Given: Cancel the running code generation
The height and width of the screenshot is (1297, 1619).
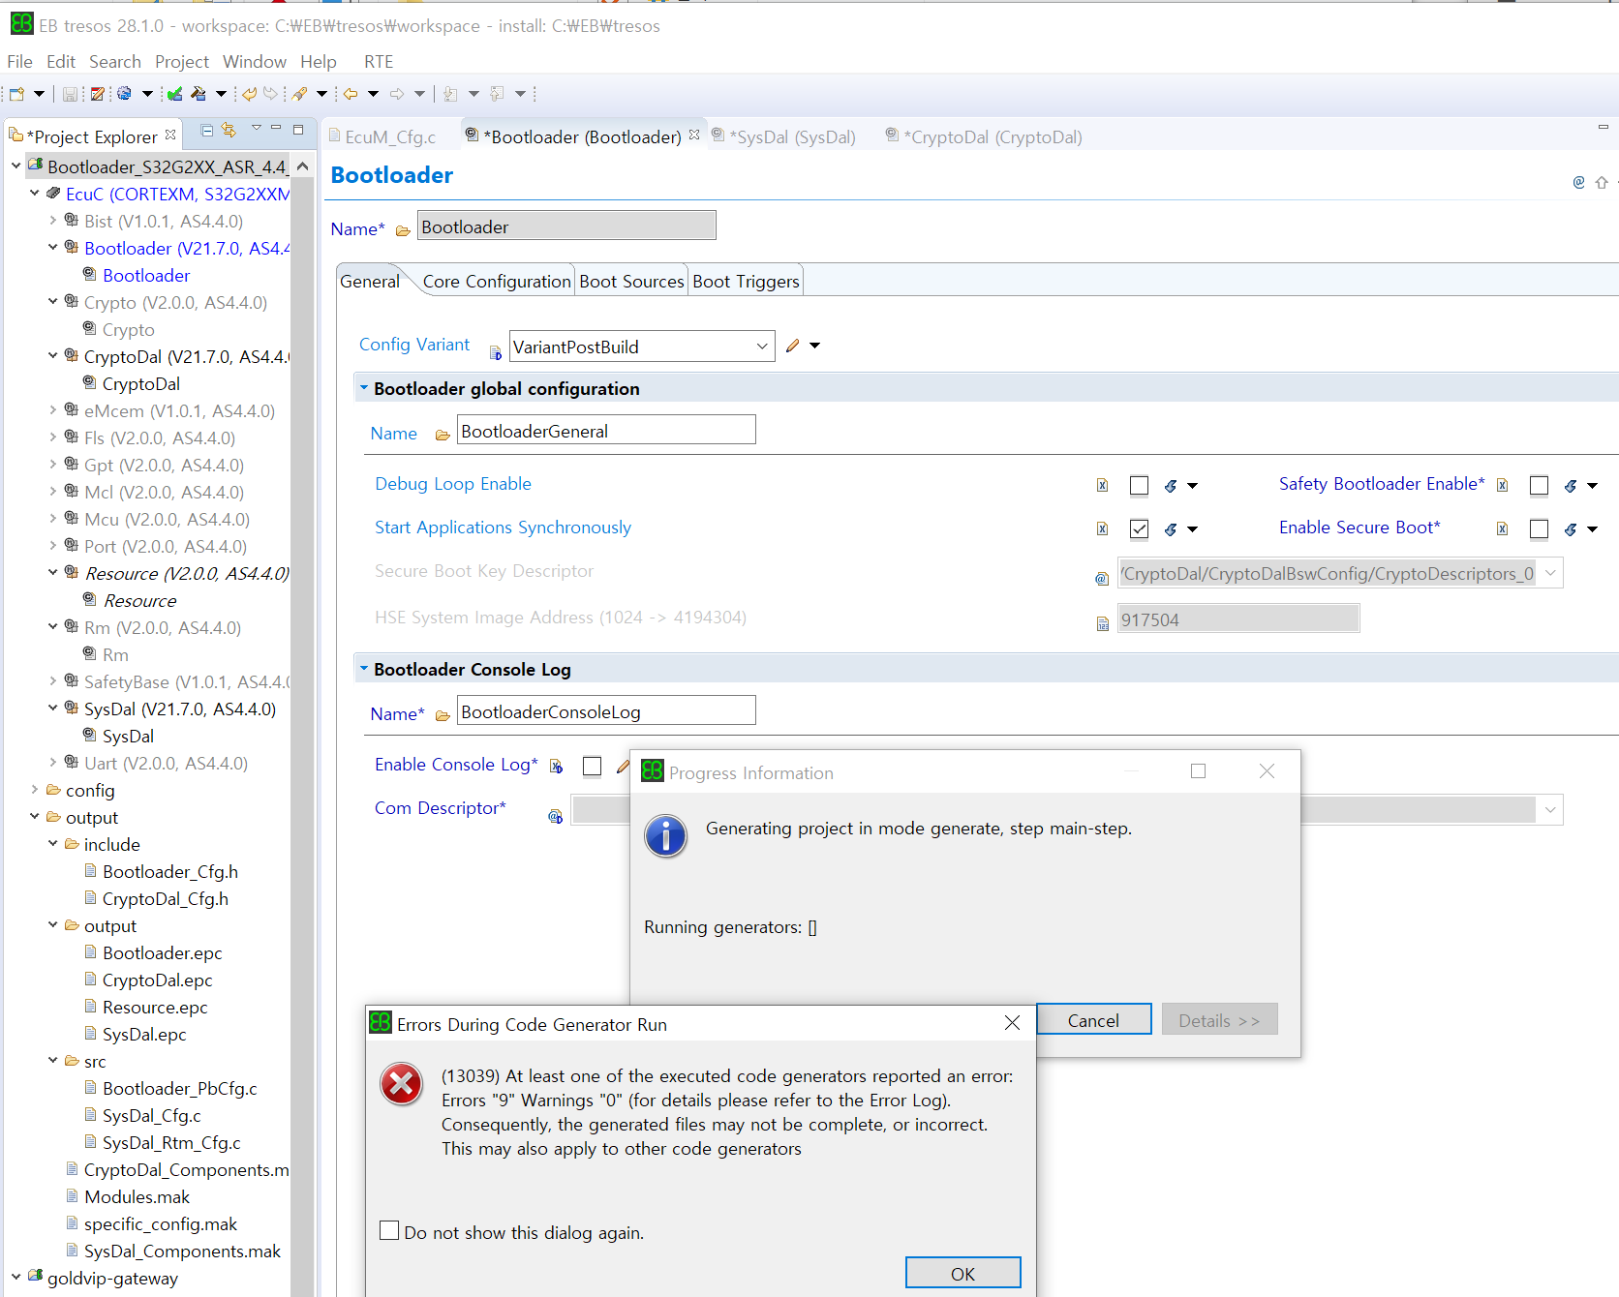Looking at the screenshot, I should (x=1093, y=1019).
